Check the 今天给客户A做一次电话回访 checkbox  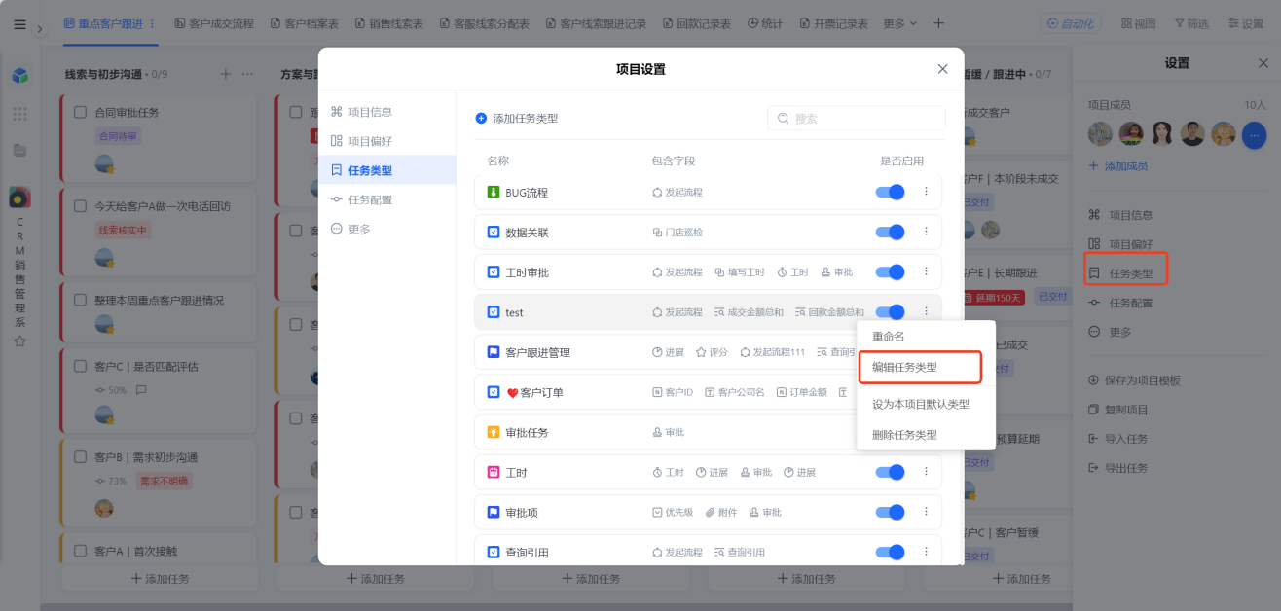(x=81, y=206)
